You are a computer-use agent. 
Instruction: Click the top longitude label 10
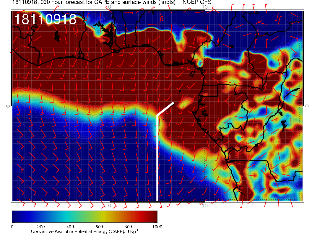(x=205, y=6)
